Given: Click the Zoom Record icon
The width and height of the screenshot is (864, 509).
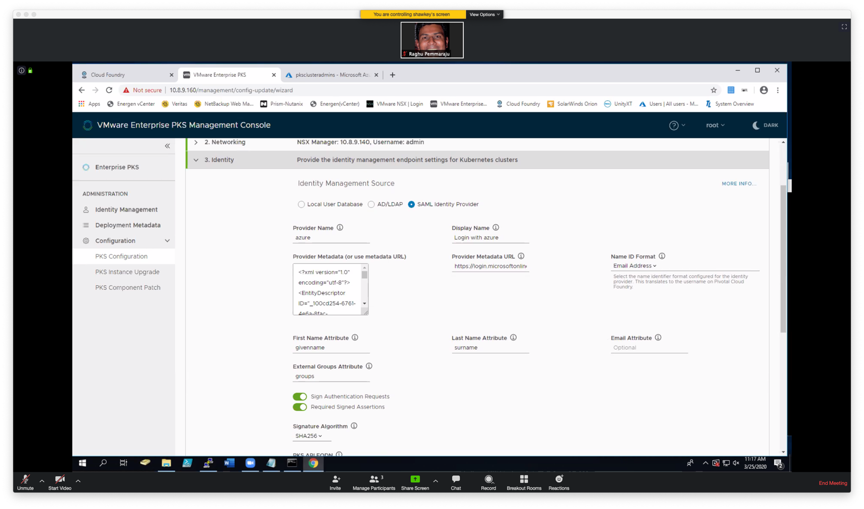Looking at the screenshot, I should click(x=488, y=479).
